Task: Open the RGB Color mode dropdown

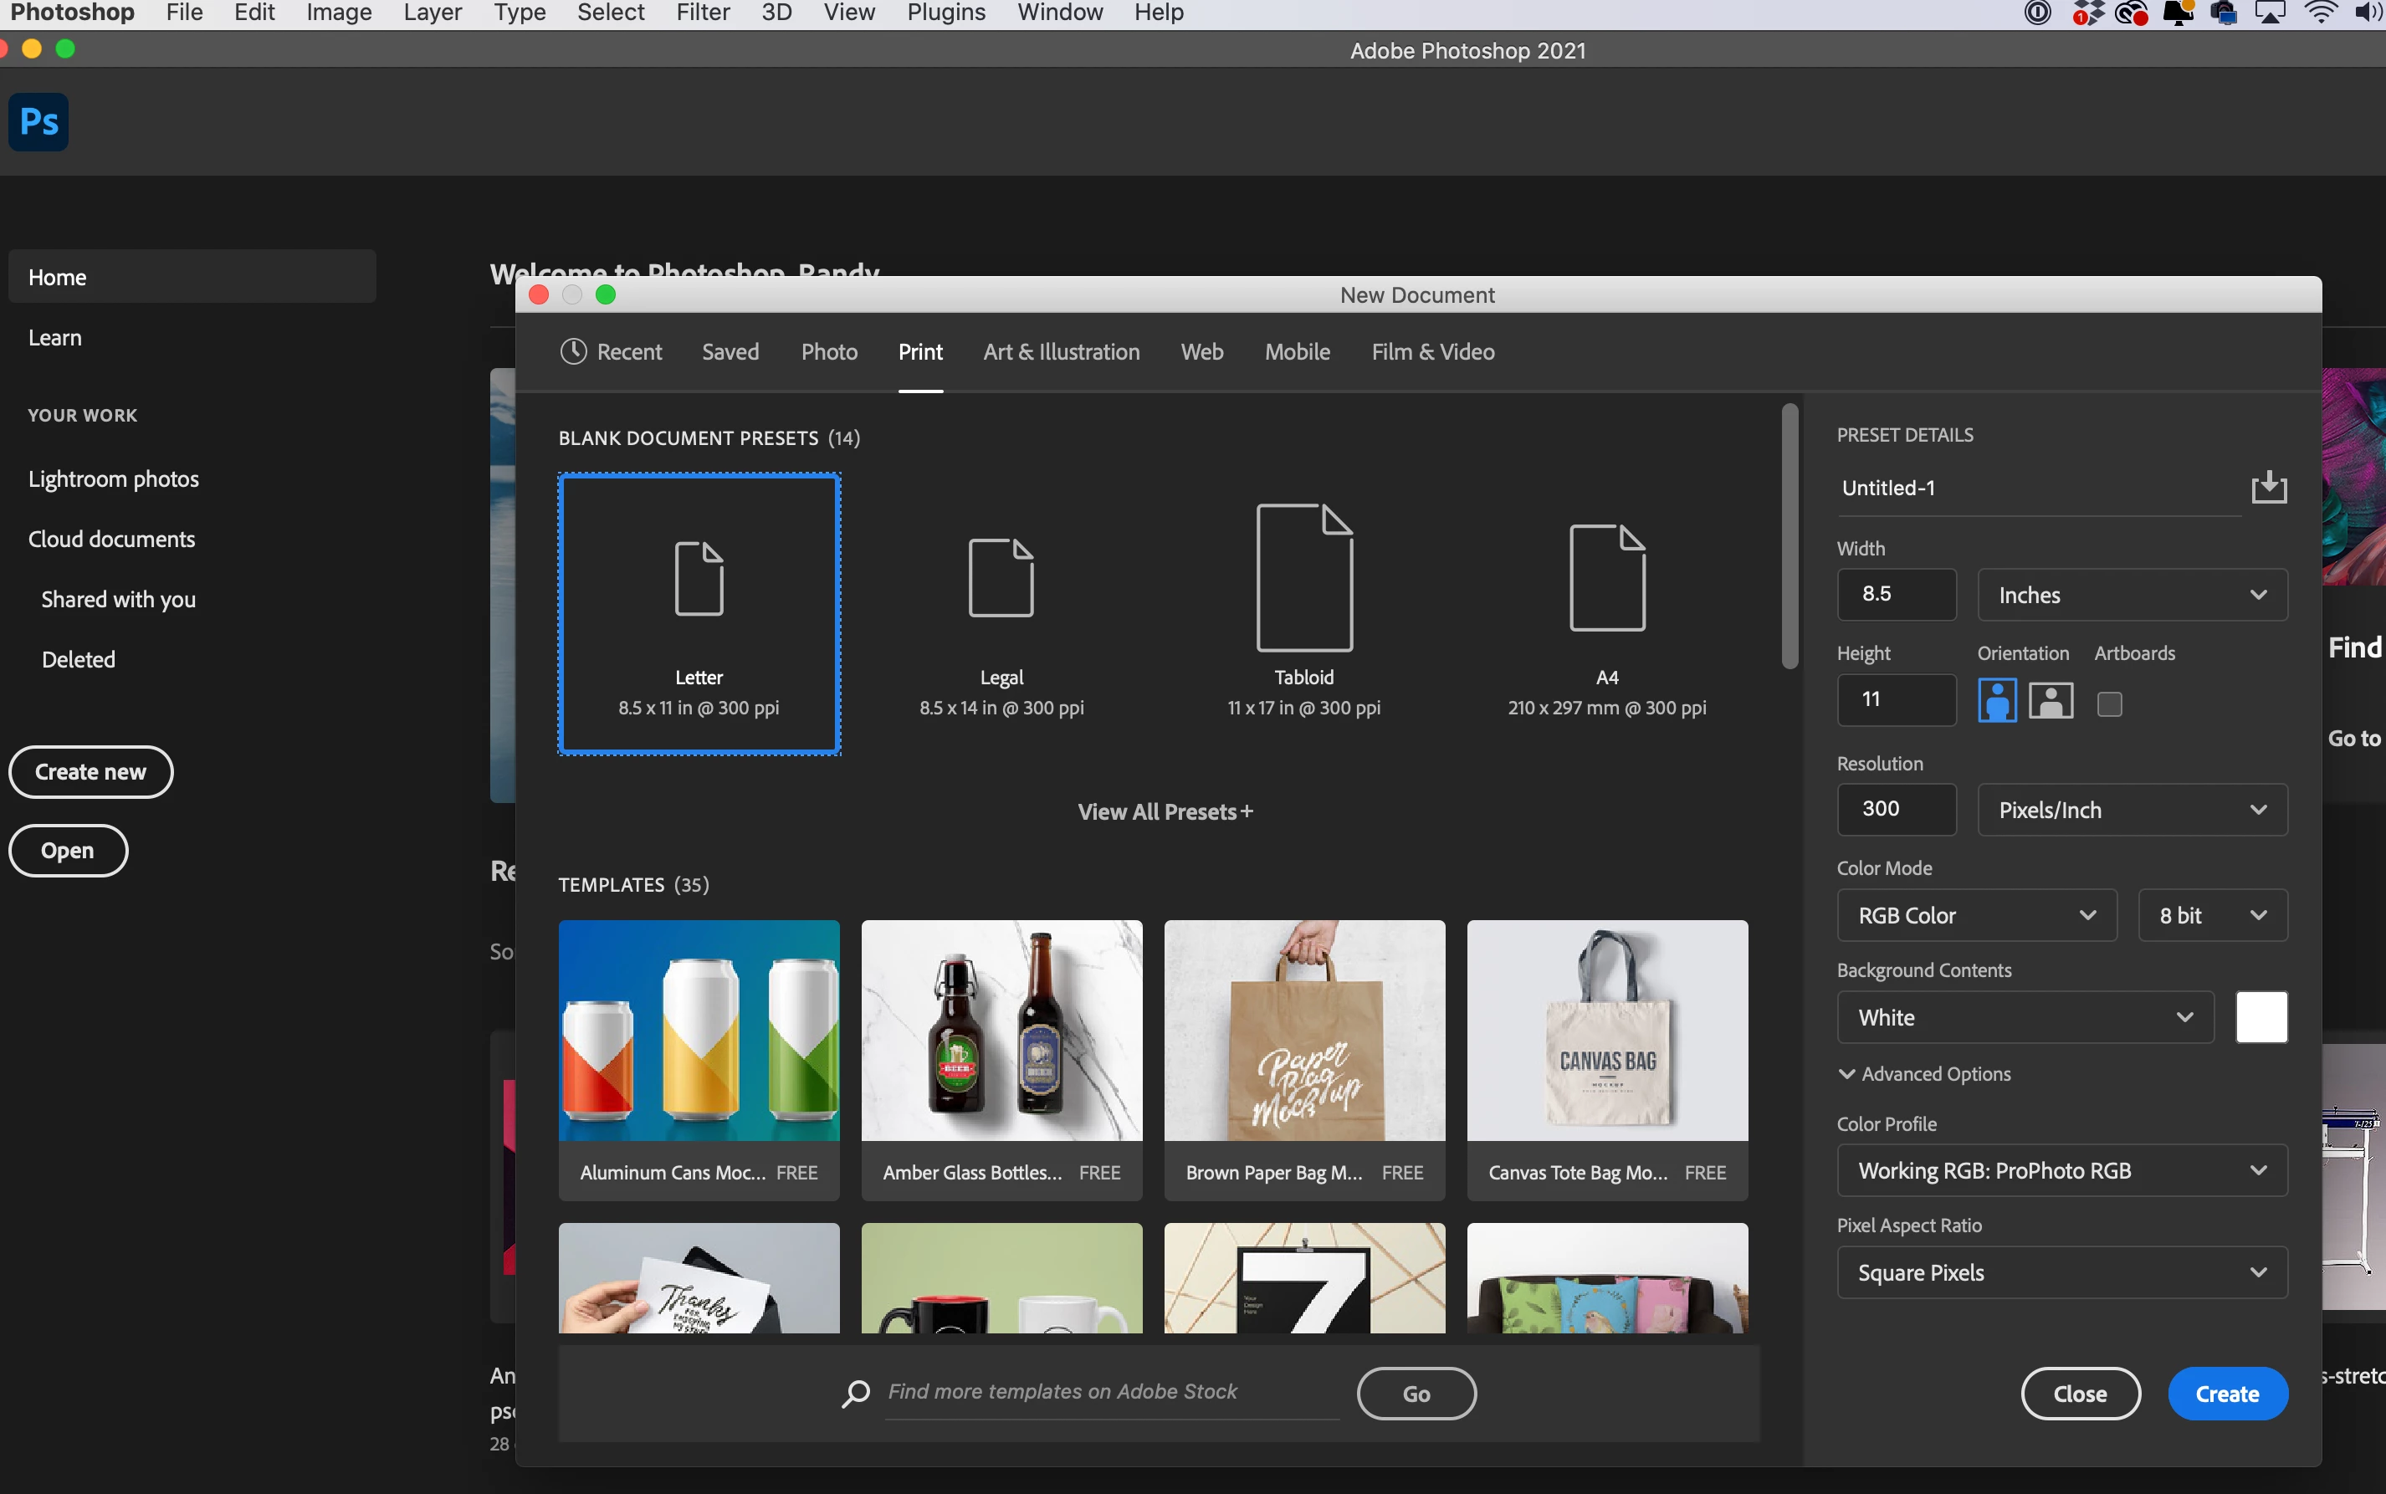Action: tap(1976, 915)
